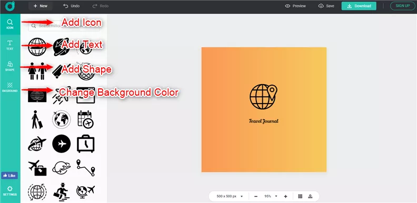Focus the icon search field
417x203 pixels.
click(64, 26)
